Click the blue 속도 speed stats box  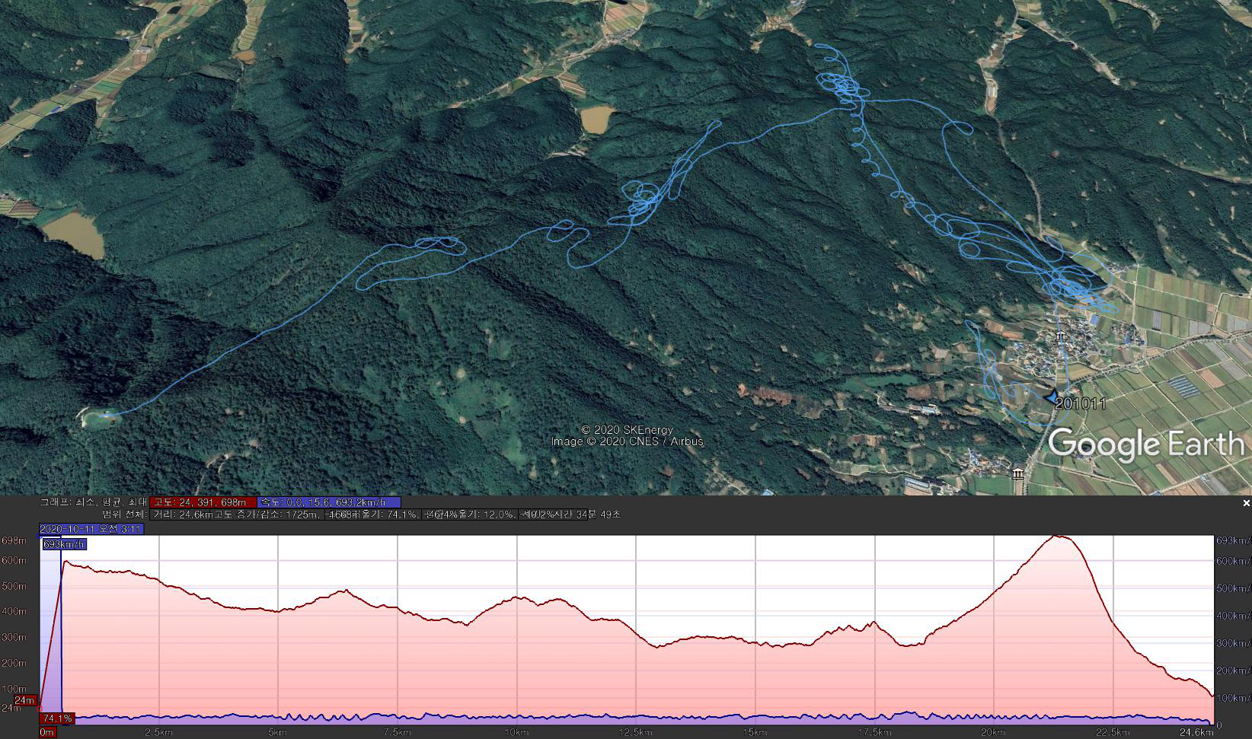(329, 502)
